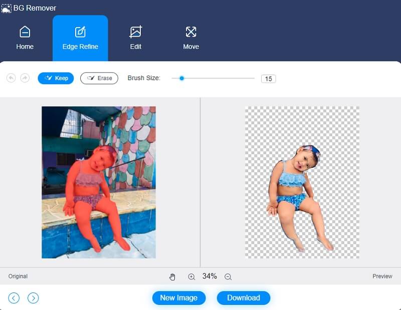Click the zoom percentage value
The image size is (401, 310).
(210, 276)
